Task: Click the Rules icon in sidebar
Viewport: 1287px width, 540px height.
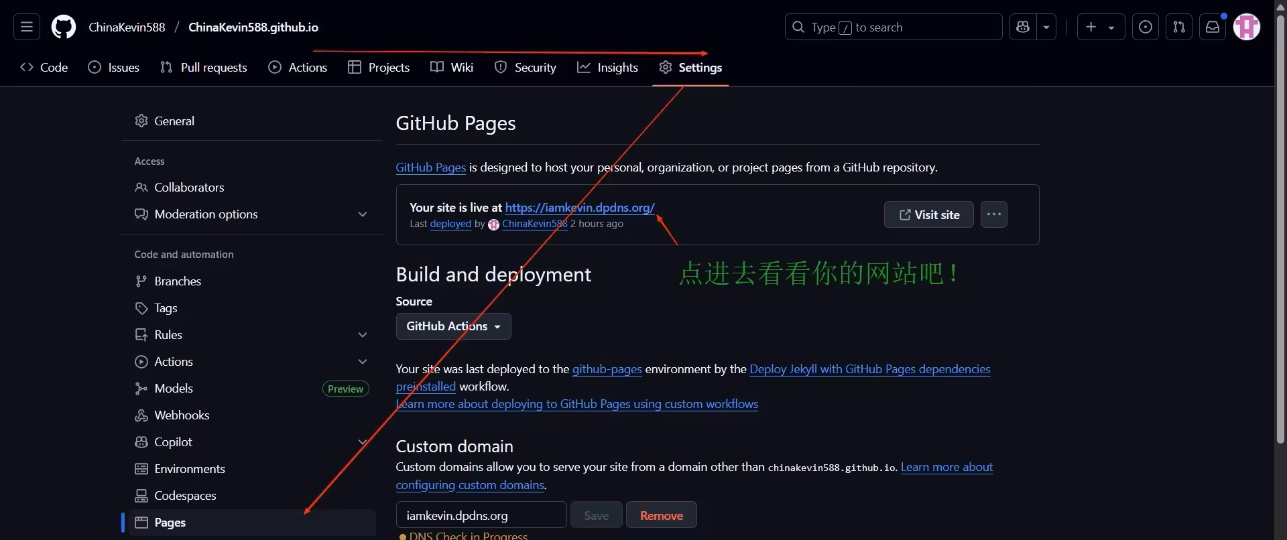Action: (x=141, y=335)
